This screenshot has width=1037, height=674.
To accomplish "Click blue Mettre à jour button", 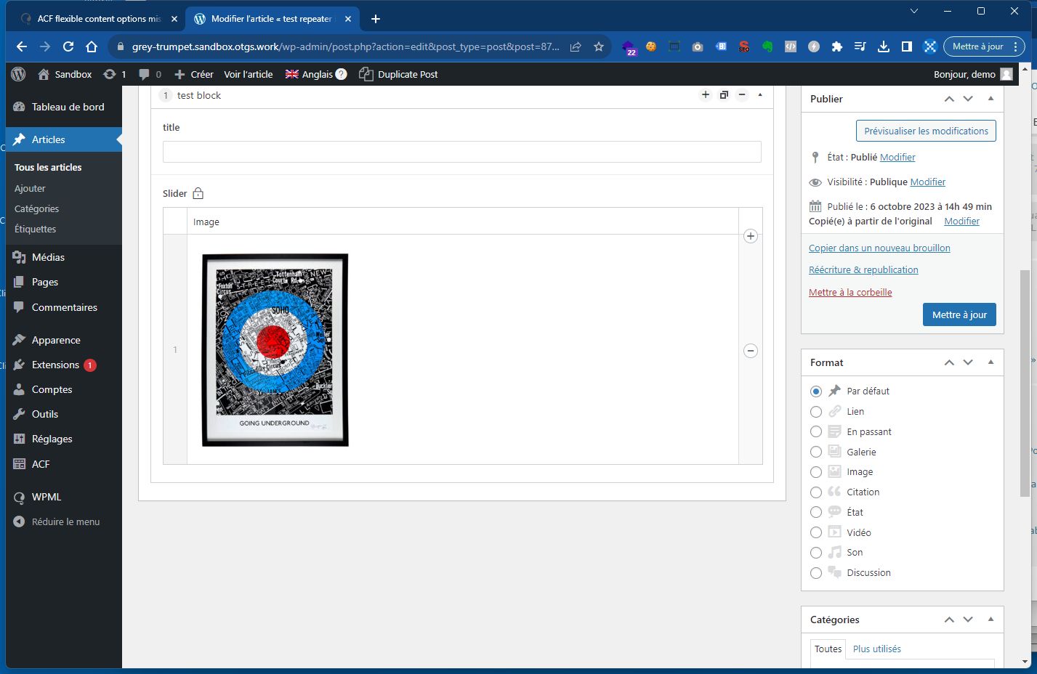I will (959, 314).
